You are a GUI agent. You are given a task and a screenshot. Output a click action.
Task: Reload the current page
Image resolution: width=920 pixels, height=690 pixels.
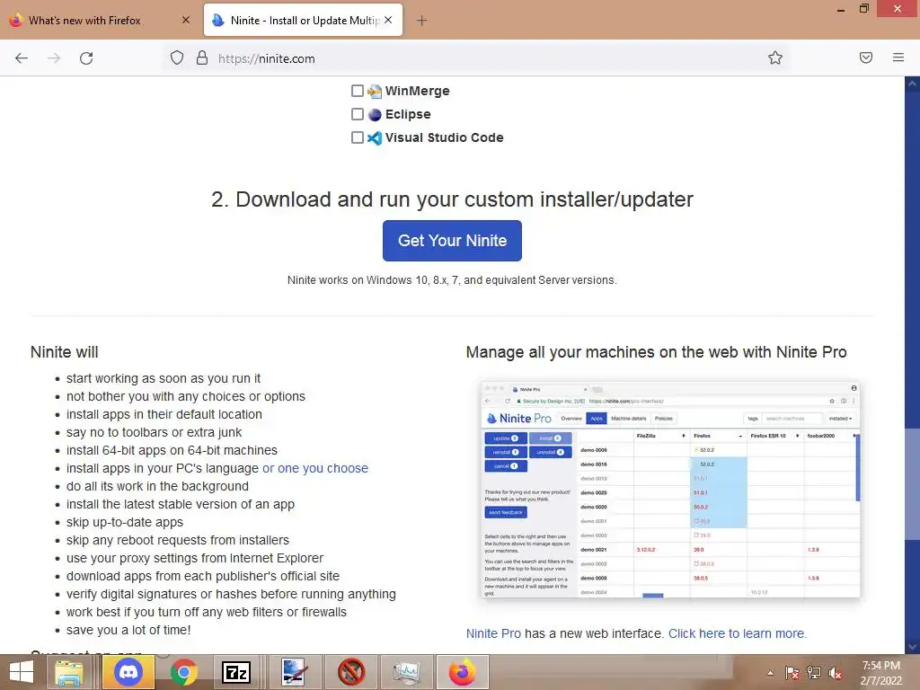point(86,58)
